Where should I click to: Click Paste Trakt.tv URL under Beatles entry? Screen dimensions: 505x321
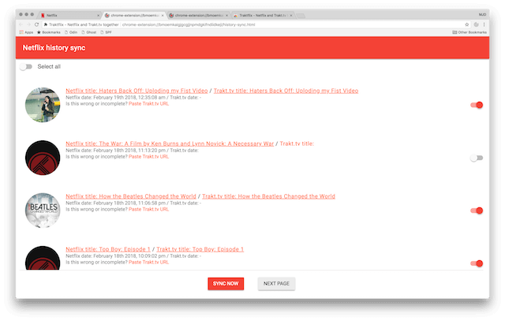[x=149, y=209]
